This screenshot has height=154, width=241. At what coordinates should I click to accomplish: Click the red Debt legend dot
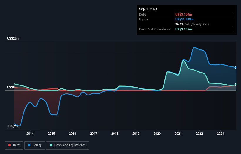pos(9,145)
